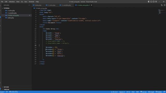Open errors and warnings count in status bar

(x=13, y=92)
